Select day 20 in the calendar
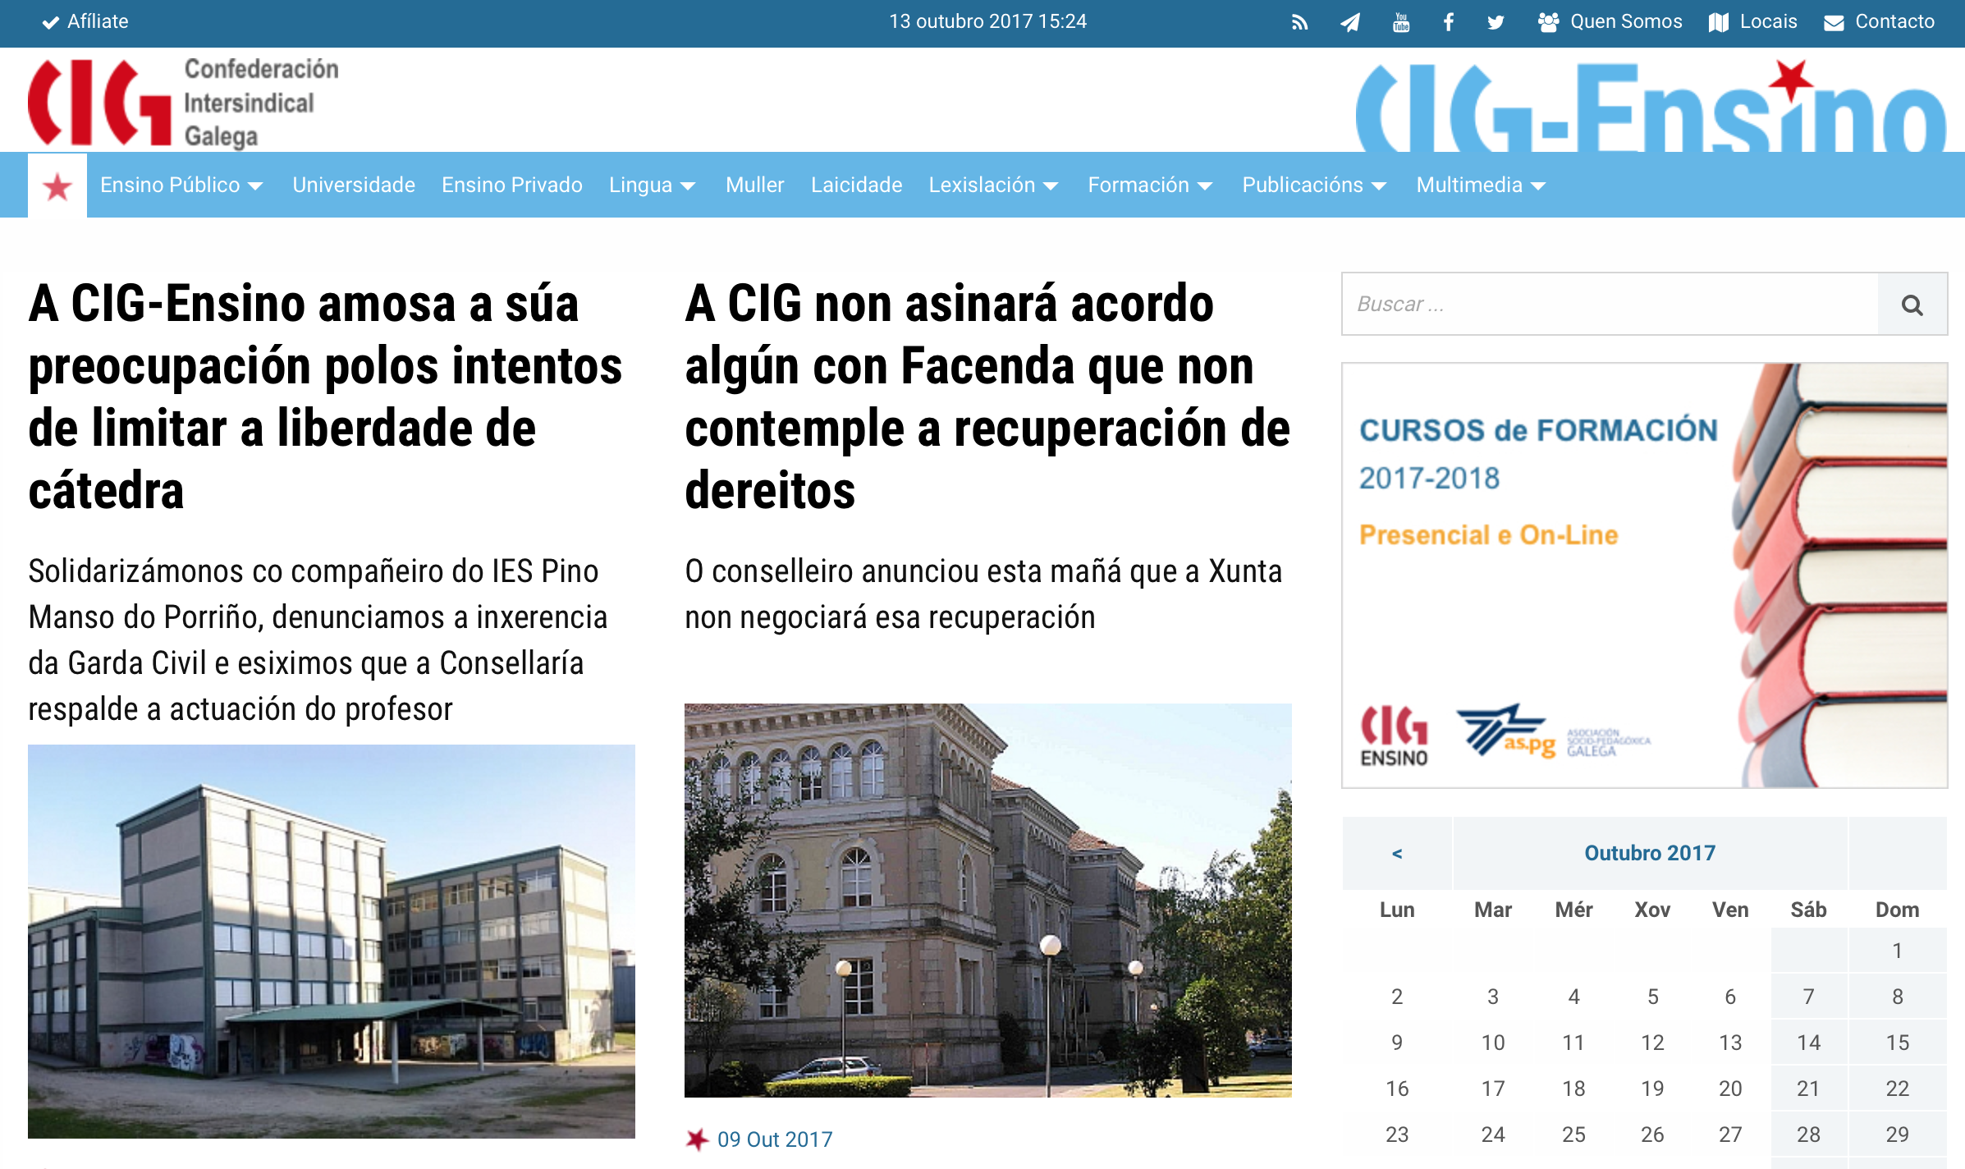The image size is (1965, 1169). [x=1730, y=1089]
